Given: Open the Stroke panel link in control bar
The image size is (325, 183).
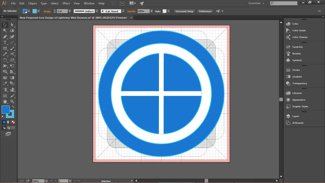Looking at the screenshot, I should point(47,11).
